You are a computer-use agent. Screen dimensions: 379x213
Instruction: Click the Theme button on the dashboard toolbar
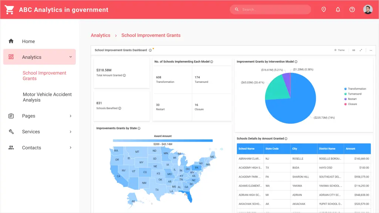coord(339,50)
